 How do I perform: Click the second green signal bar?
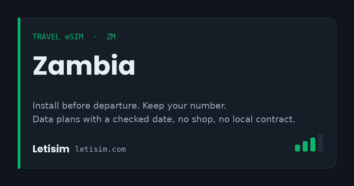click(305, 146)
